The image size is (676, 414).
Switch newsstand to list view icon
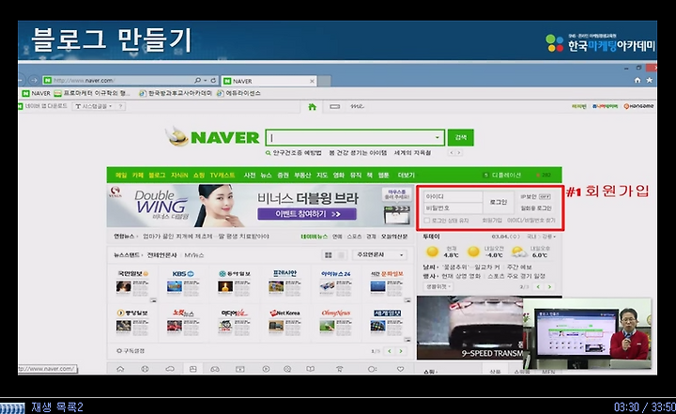click(x=341, y=254)
